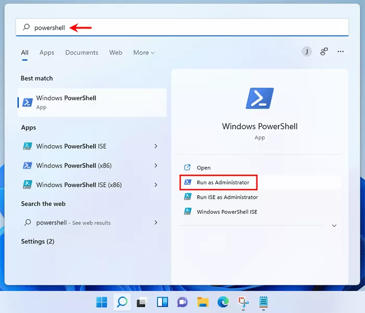The width and height of the screenshot is (365, 313).
Task: Click the powershell search input field
Action: (x=182, y=28)
